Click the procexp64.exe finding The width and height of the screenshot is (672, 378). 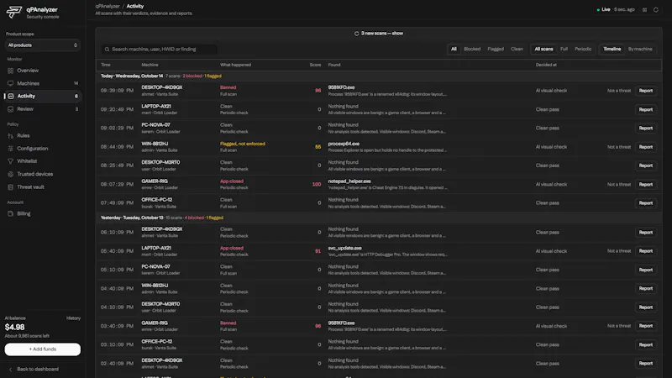tap(344, 144)
